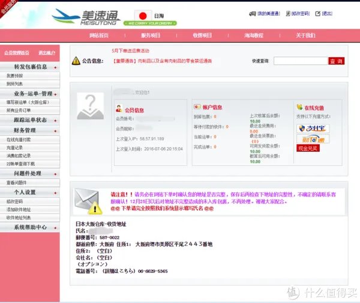Click the 完成运单 count value
The height and width of the screenshot is (303, 360).
[215, 147]
